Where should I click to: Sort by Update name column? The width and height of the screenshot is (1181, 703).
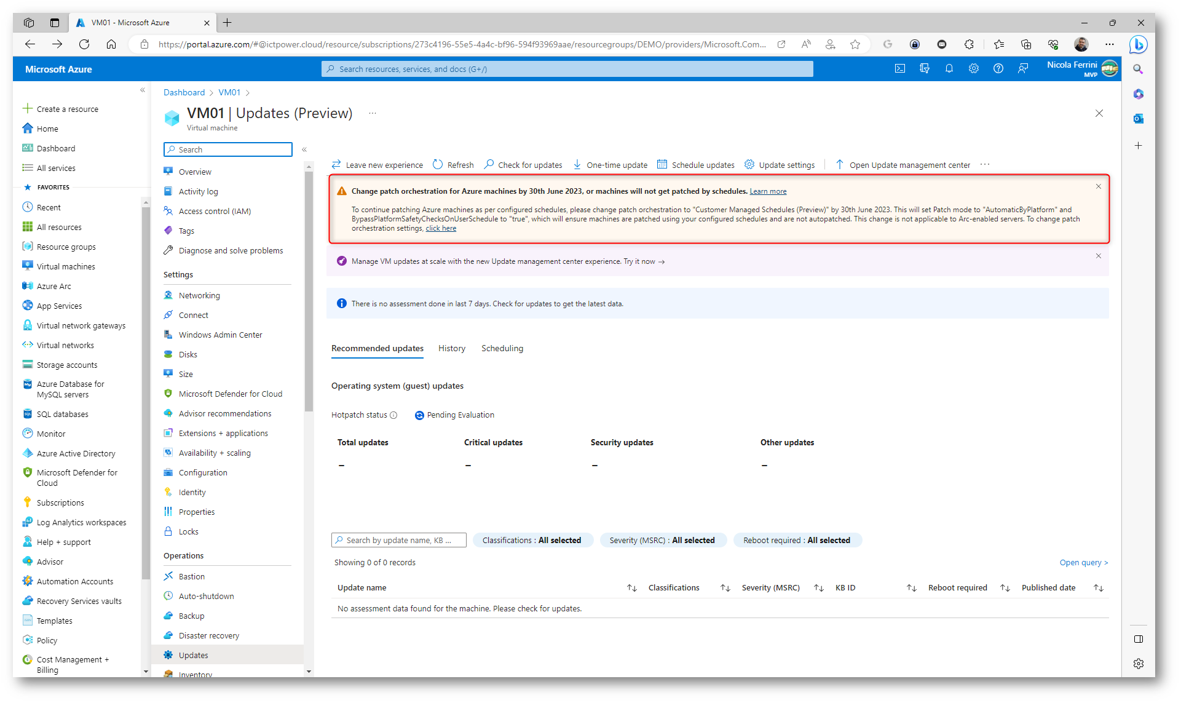631,588
